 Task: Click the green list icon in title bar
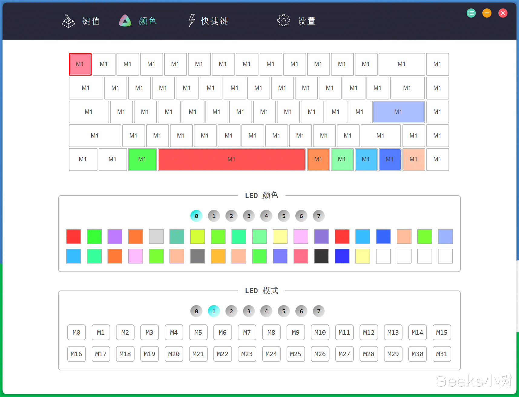tap(471, 13)
